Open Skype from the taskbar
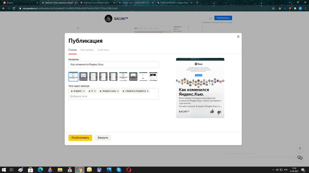 click(119, 170)
